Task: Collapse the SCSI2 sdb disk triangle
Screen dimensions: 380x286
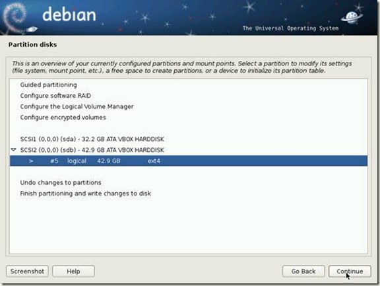Action: pyautogui.click(x=14, y=150)
